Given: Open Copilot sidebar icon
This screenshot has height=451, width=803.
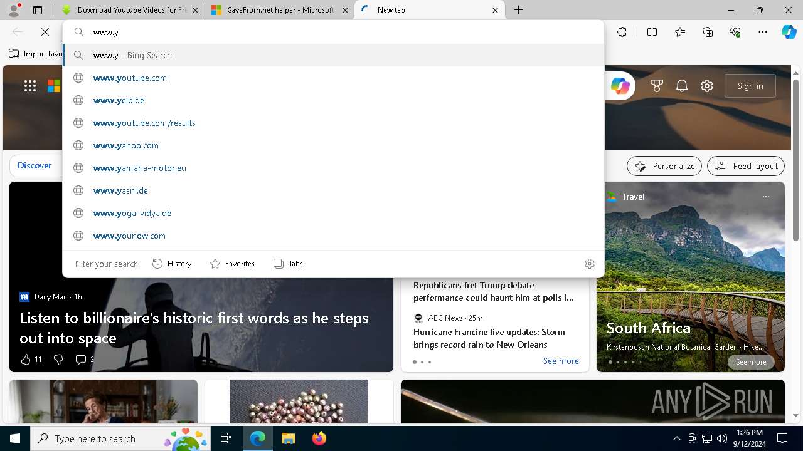Looking at the screenshot, I should pos(789,32).
